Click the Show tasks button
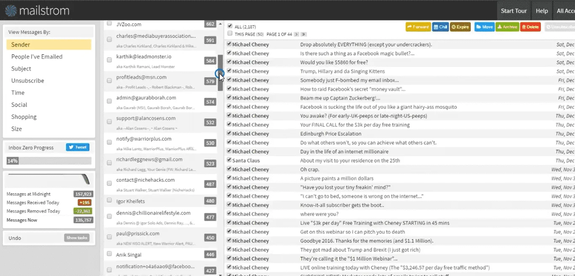The height and width of the screenshot is (276, 575). (x=77, y=238)
